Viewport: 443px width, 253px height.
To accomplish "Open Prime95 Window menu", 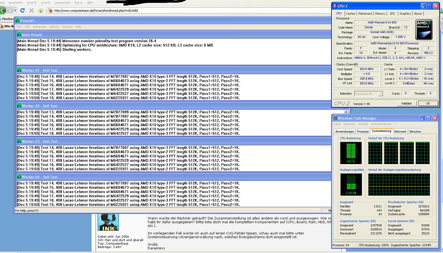I will [x=67, y=27].
